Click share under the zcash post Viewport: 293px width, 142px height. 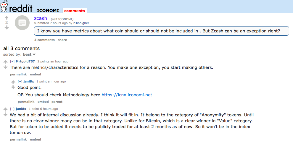62,40
